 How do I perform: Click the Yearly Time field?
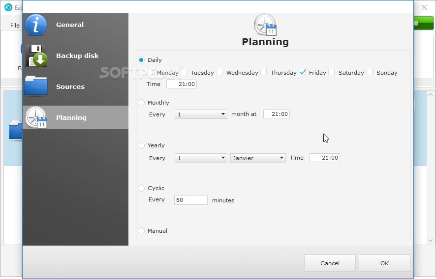324,158
